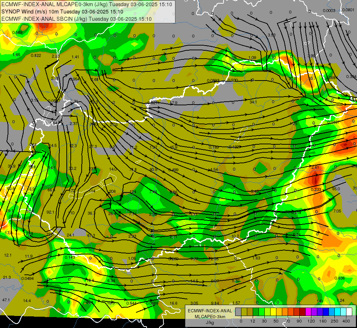Click the map value 60.9

[154, 169]
